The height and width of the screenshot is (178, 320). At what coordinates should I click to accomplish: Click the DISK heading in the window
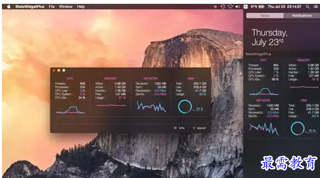tap(191, 78)
